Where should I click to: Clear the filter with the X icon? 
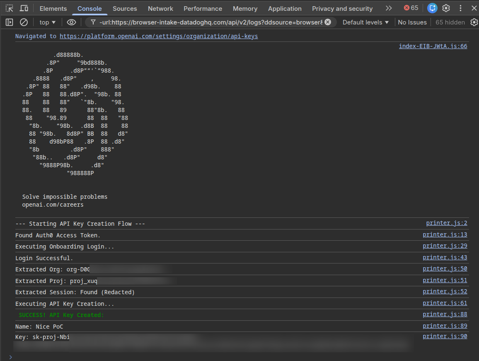[328, 22]
